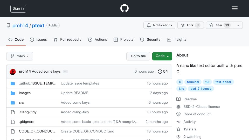This screenshot has height=140, width=249.
Task: Open 'Update issue templates' commit message
Action: (80, 83)
